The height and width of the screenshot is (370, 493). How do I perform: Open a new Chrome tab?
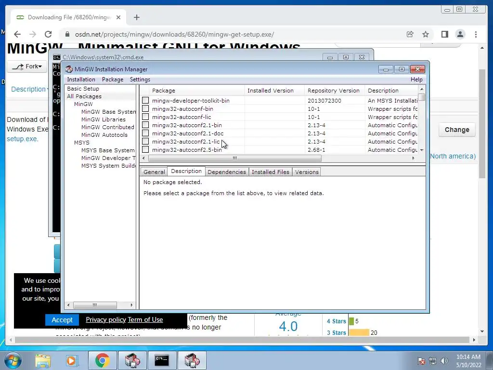click(x=136, y=17)
